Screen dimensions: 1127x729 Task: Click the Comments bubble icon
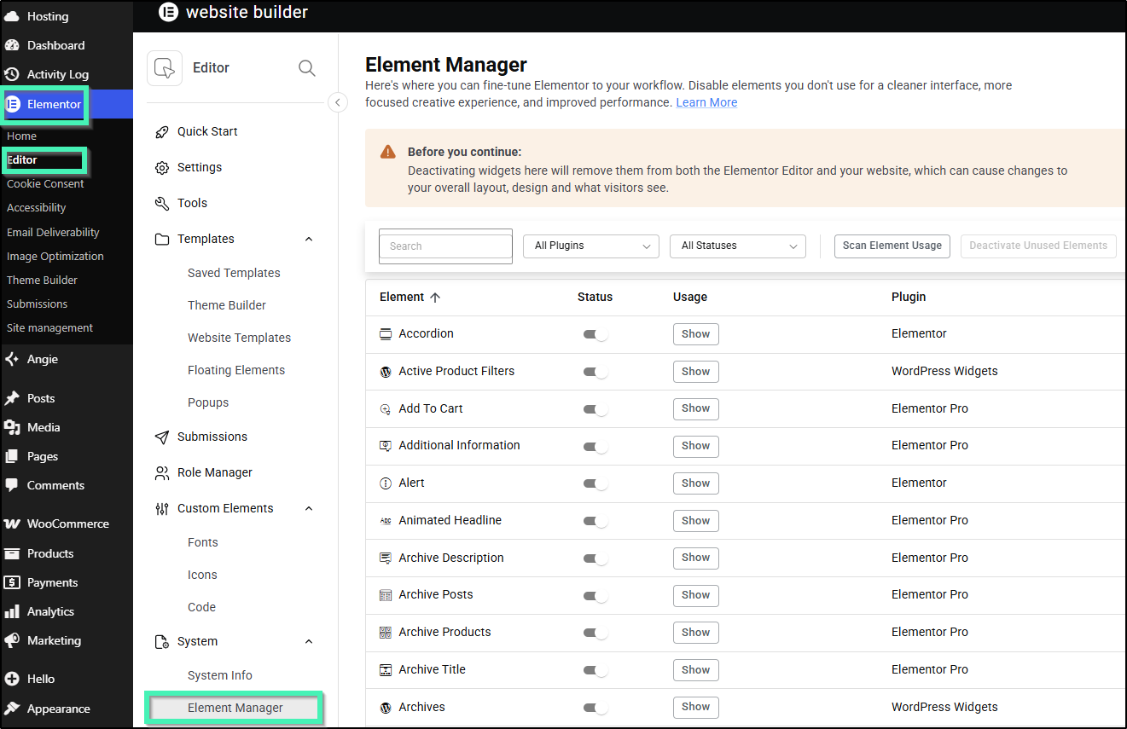click(12, 485)
